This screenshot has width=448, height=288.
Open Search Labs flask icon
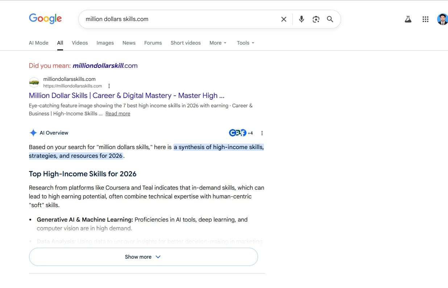pos(408,20)
